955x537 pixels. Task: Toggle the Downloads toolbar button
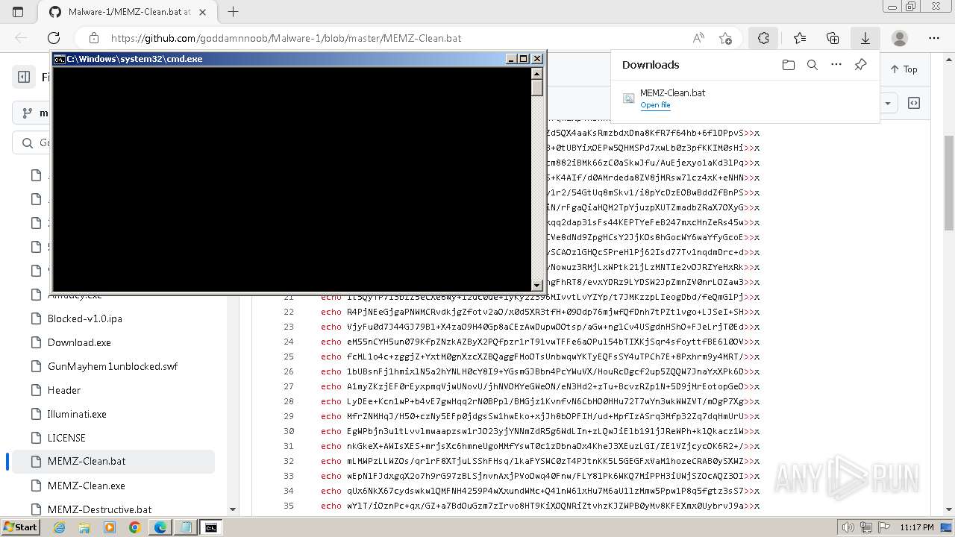click(x=865, y=38)
